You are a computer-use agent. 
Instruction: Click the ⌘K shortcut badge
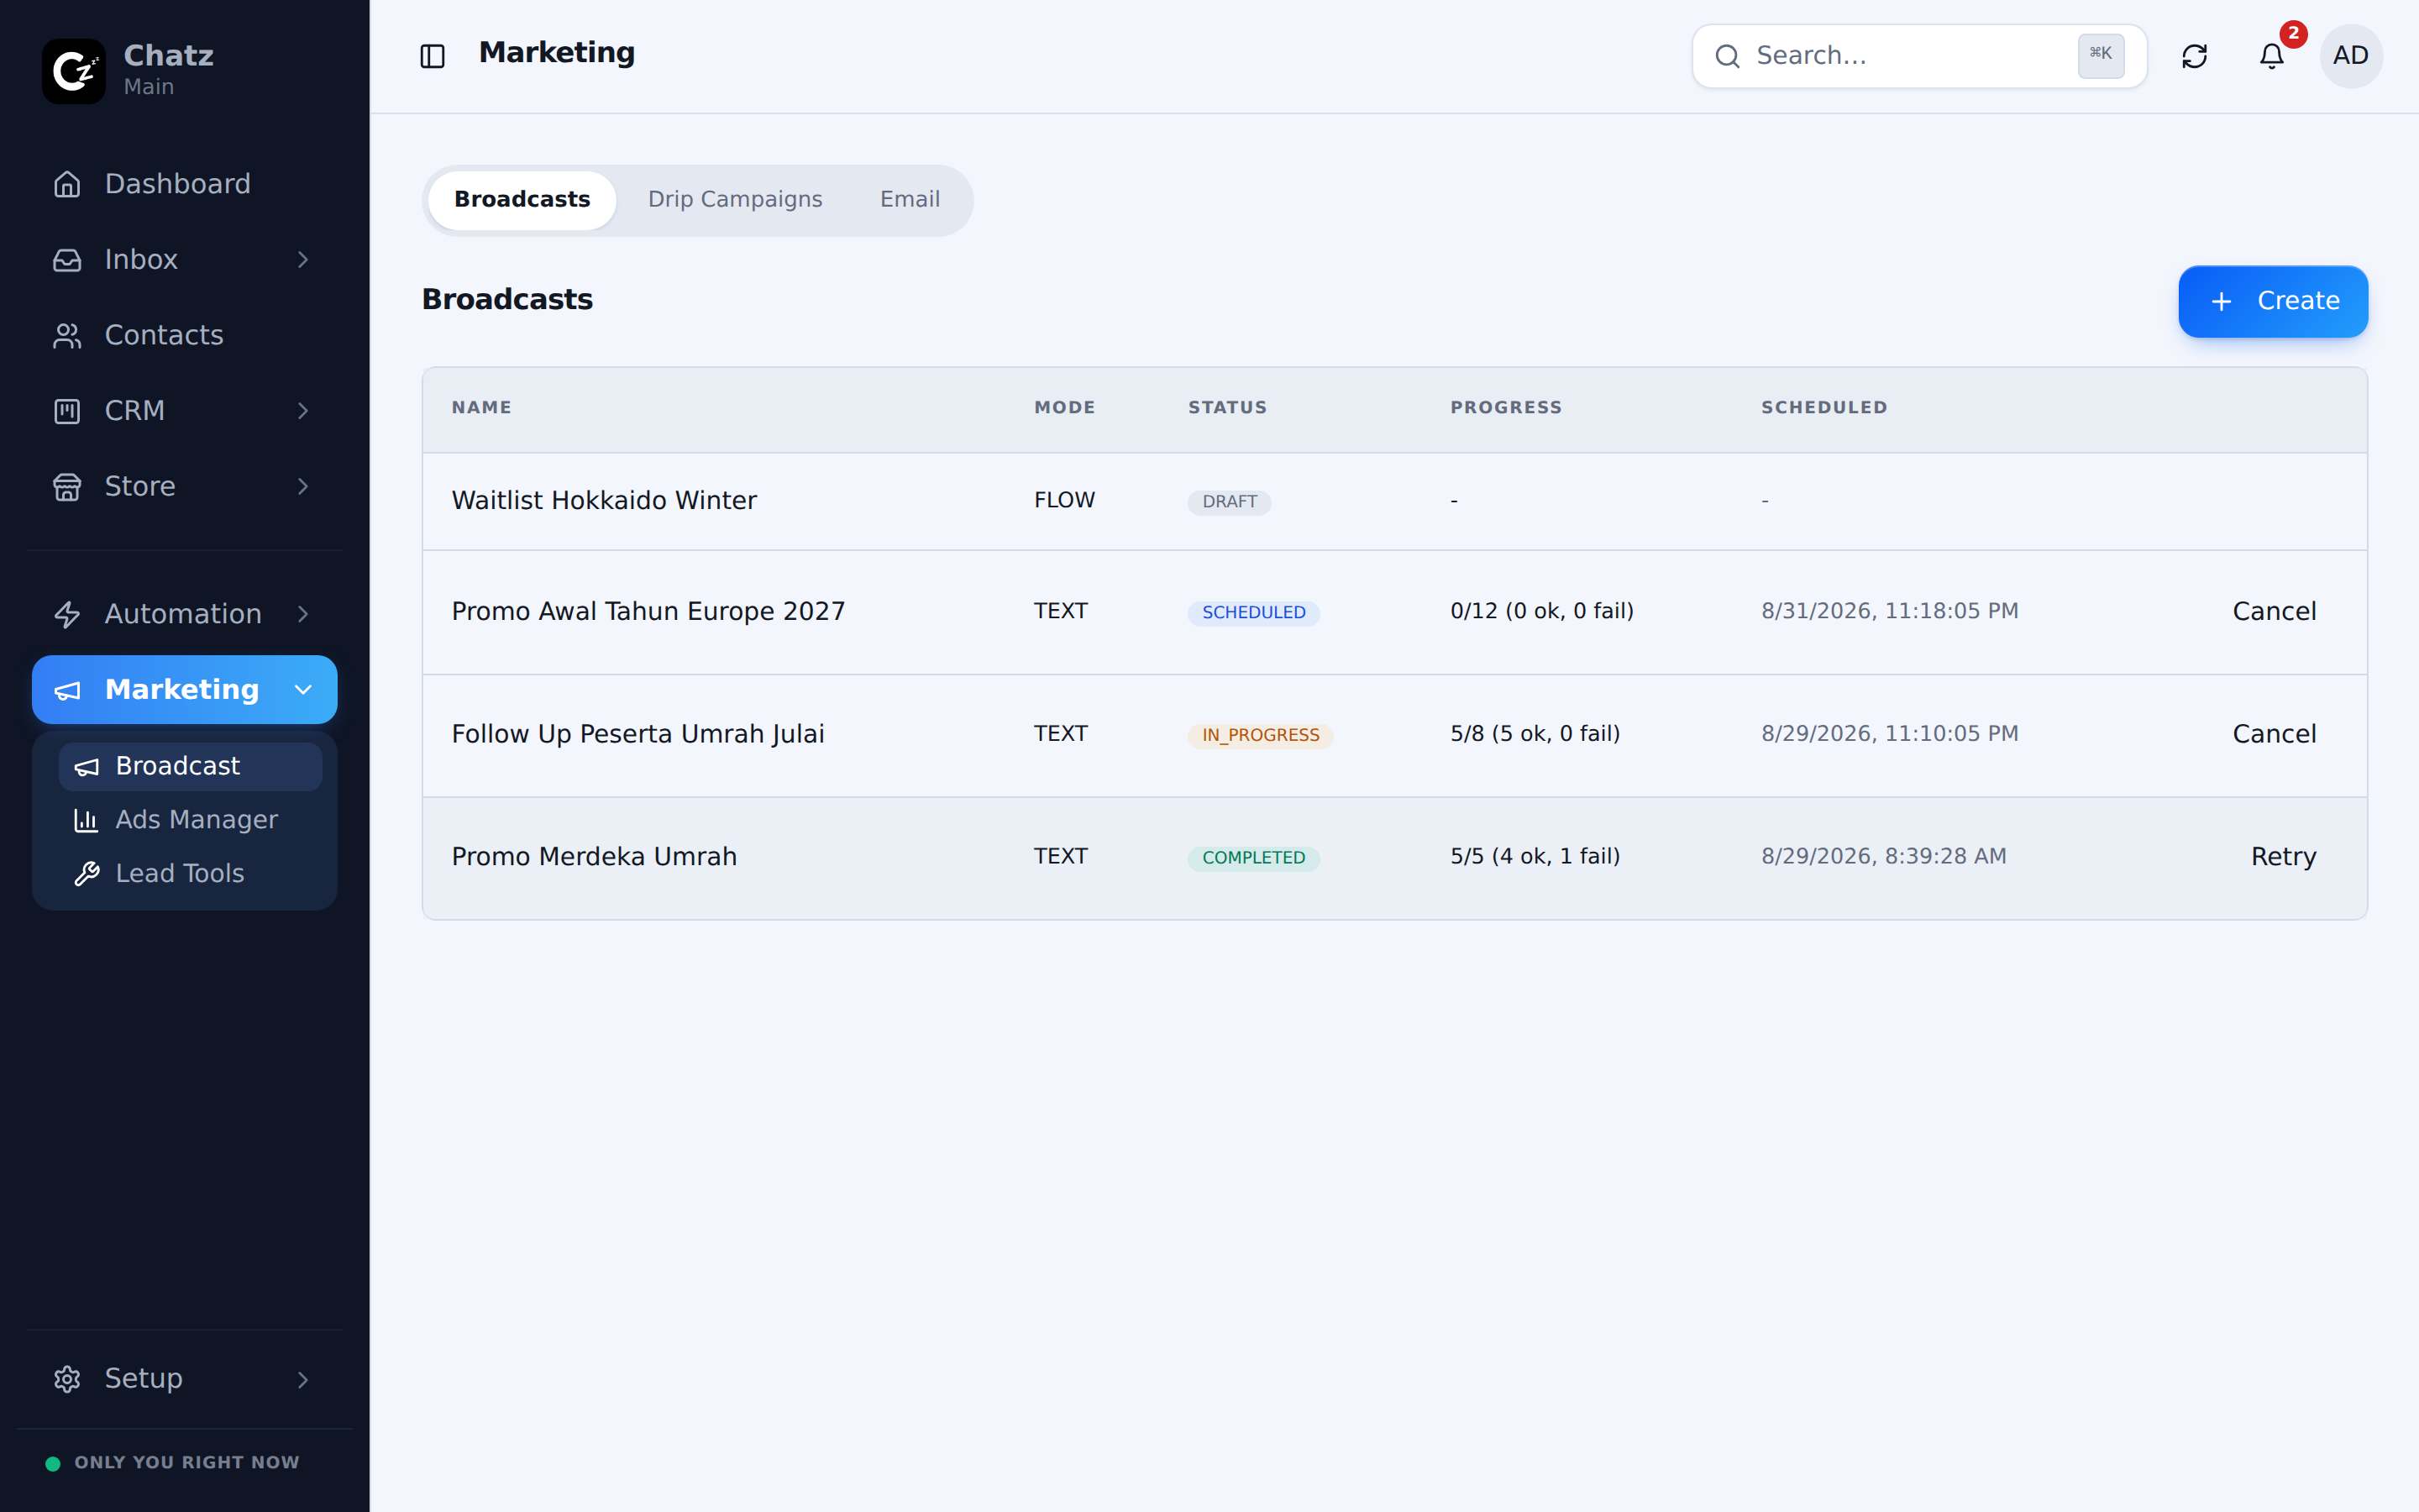2100,55
